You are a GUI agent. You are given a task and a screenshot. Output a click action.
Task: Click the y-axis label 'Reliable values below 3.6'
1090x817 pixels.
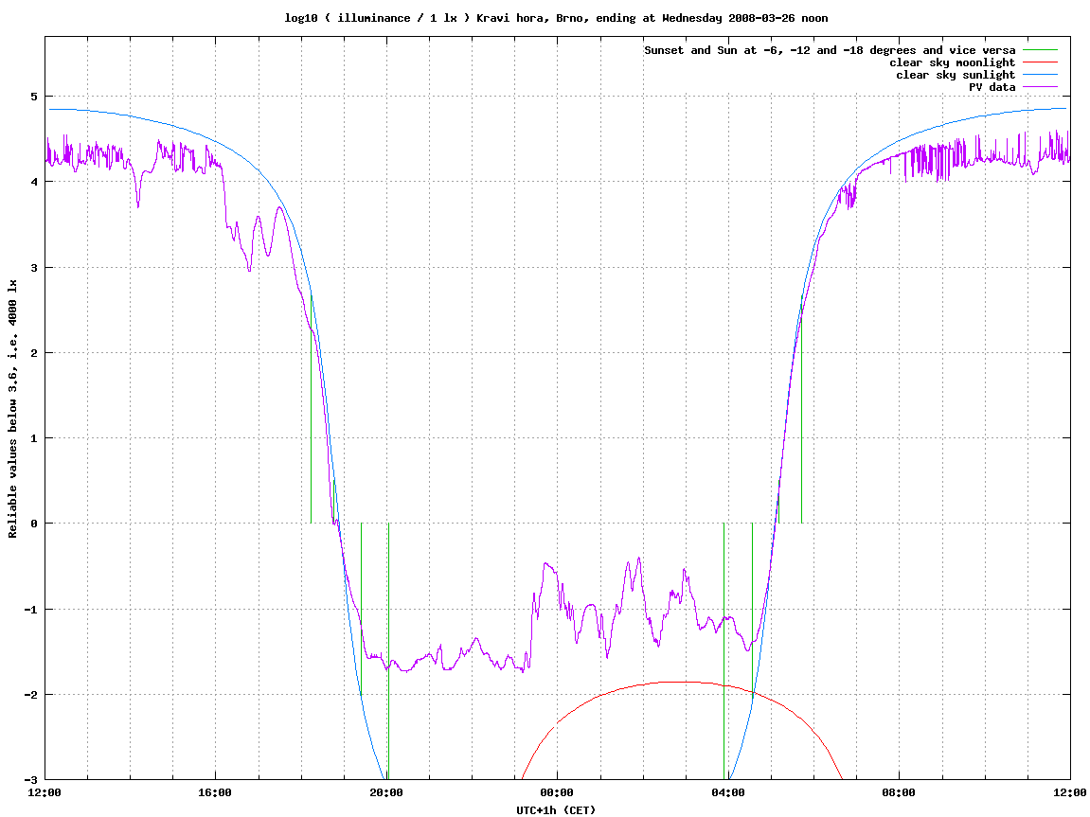coord(12,409)
